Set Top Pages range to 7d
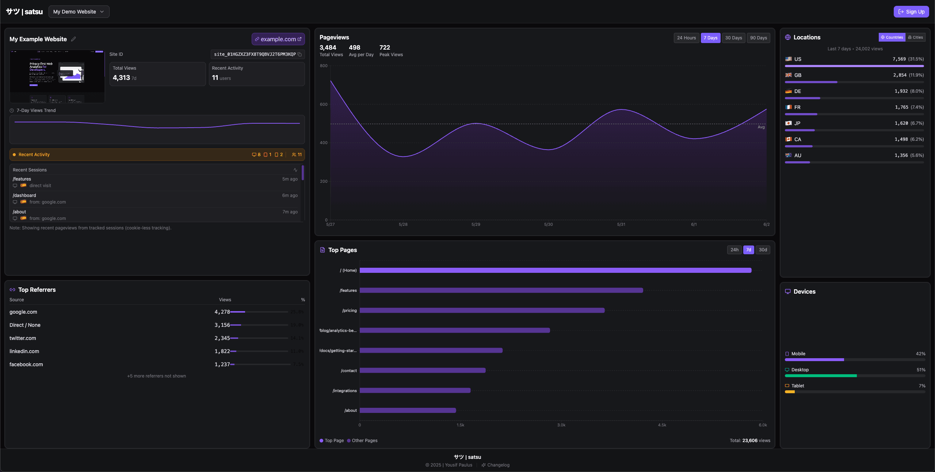 748,250
